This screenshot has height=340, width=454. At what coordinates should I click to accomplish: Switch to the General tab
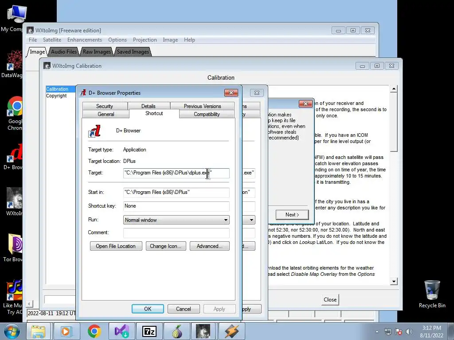[106, 114]
